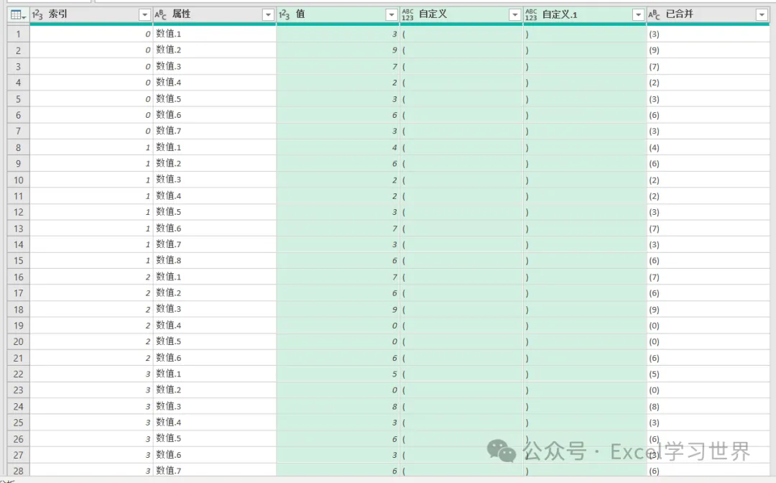Click 值 cell 9 in row 18
Image resolution: width=776 pixels, height=483 pixels.
tap(338, 309)
